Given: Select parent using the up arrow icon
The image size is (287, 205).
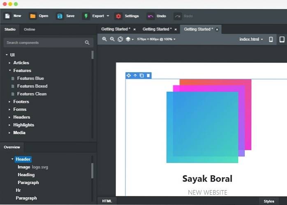Looking at the screenshot, I should [x=135, y=75].
